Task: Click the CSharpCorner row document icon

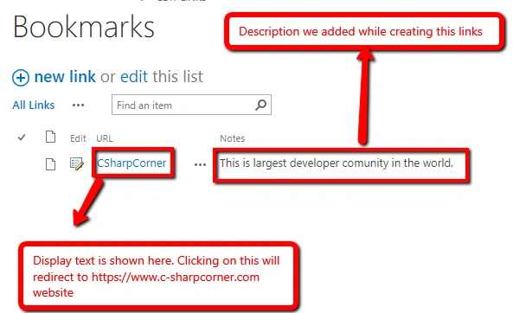Action: coord(50,164)
